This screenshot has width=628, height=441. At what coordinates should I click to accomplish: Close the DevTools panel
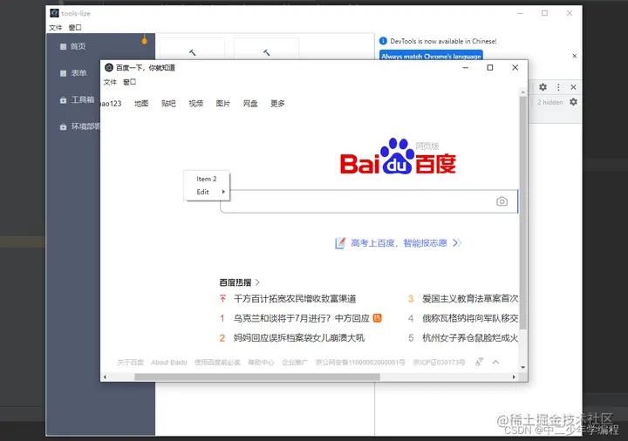pyautogui.click(x=573, y=87)
